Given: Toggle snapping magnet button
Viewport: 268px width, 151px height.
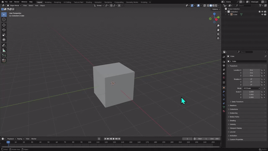Looking at the screenshot, I should point(111,6).
